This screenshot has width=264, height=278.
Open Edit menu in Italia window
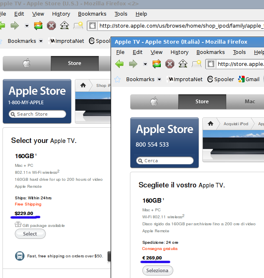pos(137,52)
